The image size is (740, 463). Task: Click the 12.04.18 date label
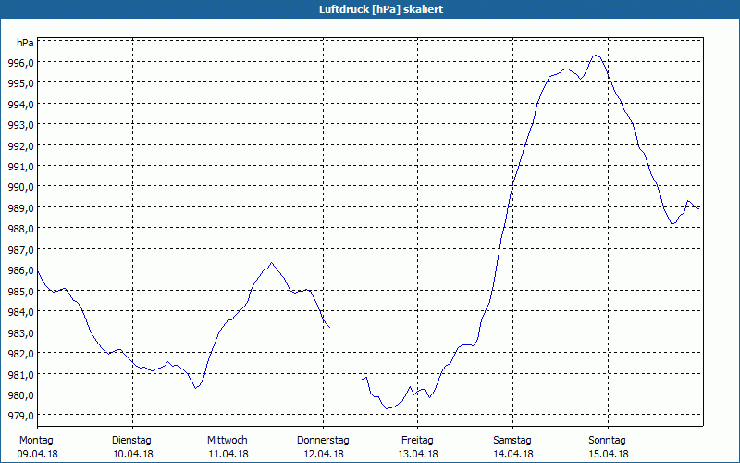[324, 455]
